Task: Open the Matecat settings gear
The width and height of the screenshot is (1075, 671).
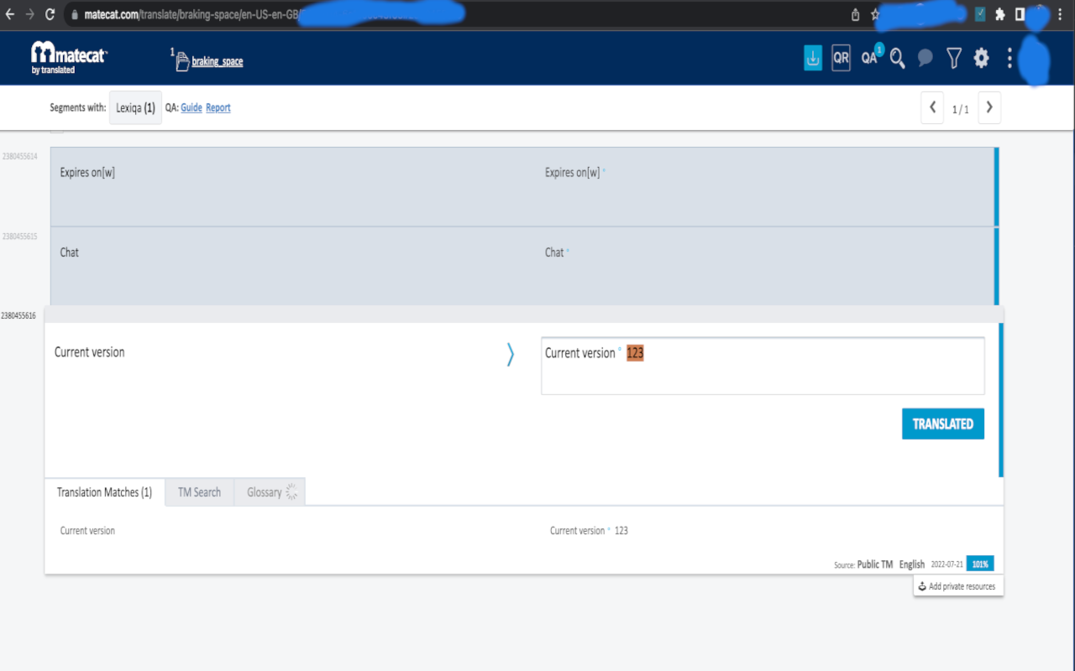Action: click(x=981, y=58)
